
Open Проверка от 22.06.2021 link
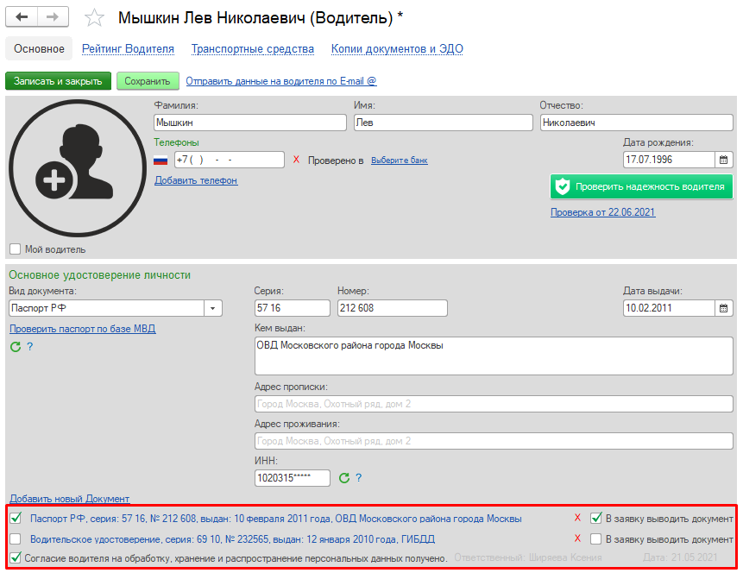point(602,212)
